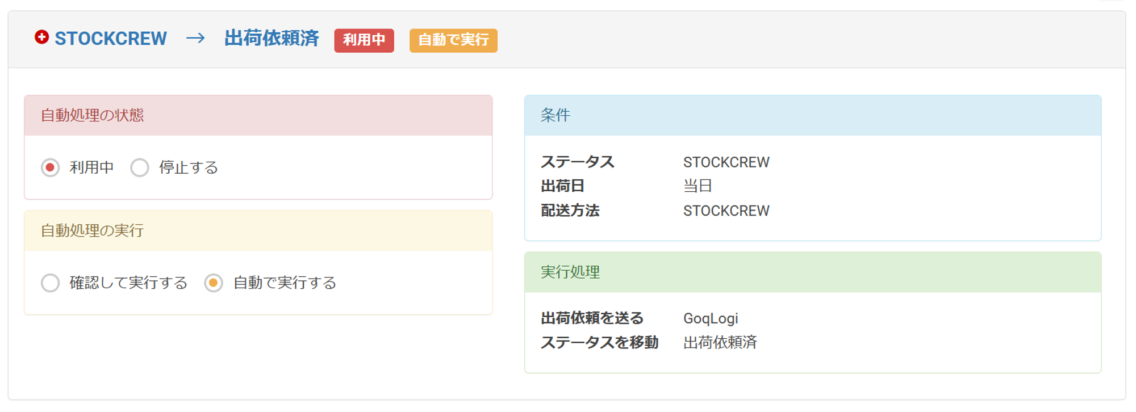Choose the 確認して実行する radio option
The height and width of the screenshot is (412, 1136).
pos(51,283)
